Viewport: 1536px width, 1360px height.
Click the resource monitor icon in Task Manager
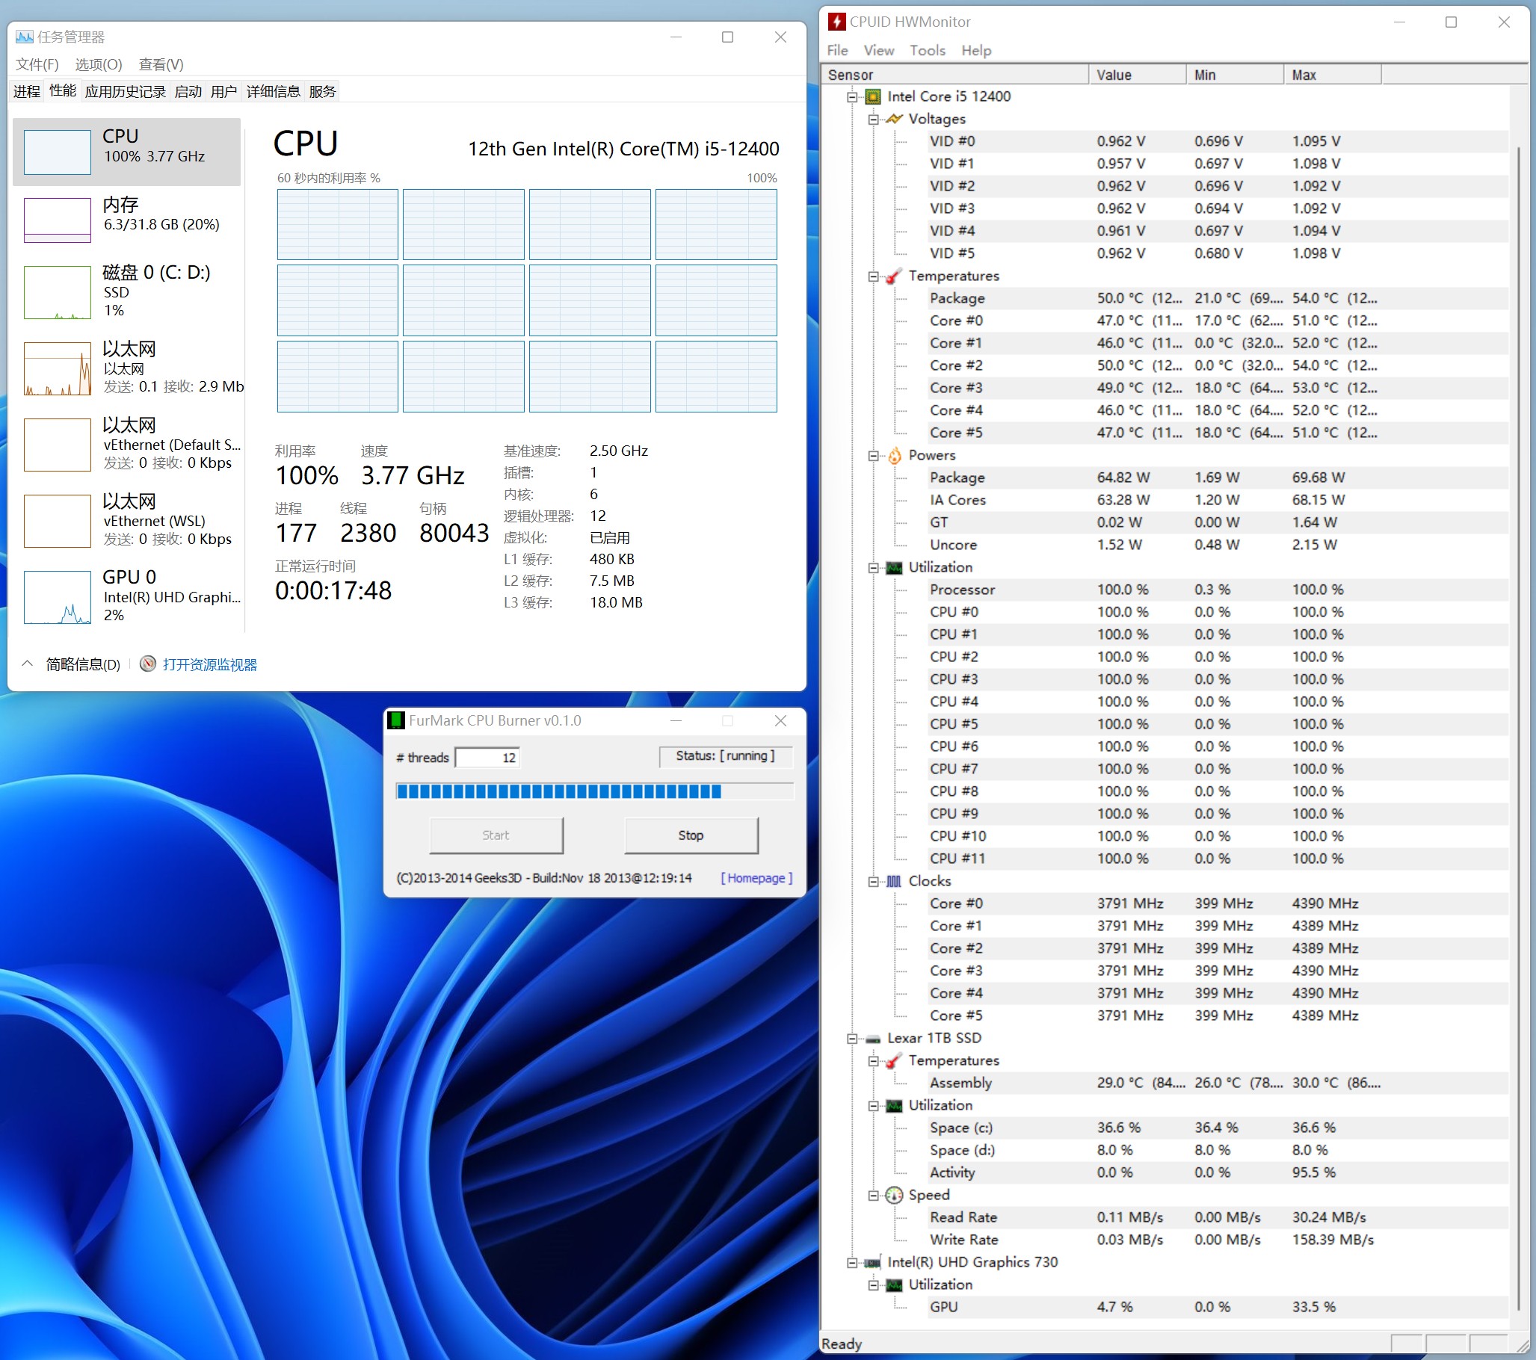pos(148,664)
